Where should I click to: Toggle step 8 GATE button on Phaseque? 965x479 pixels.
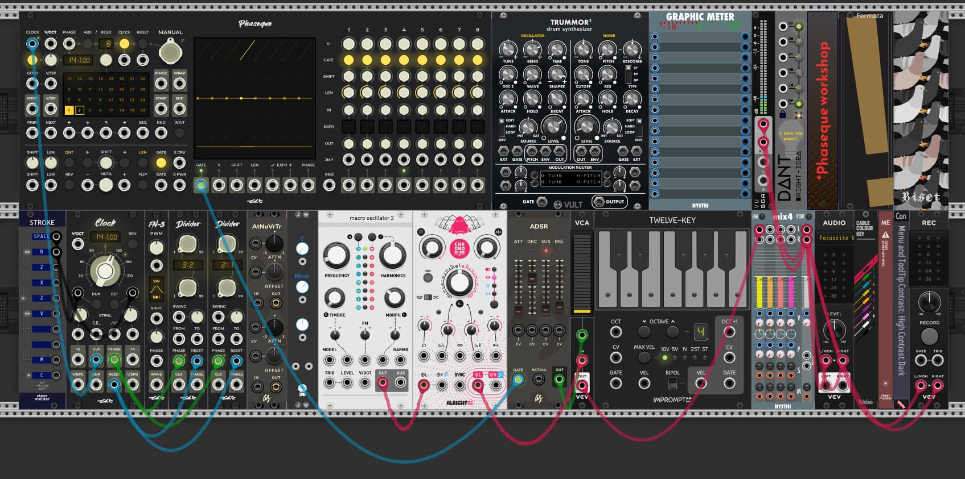478,60
